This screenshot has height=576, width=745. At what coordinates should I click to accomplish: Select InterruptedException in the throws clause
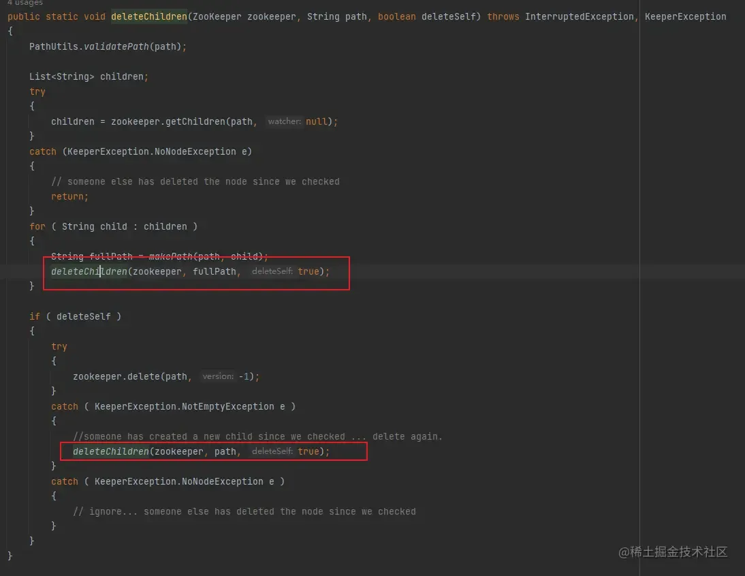point(580,16)
